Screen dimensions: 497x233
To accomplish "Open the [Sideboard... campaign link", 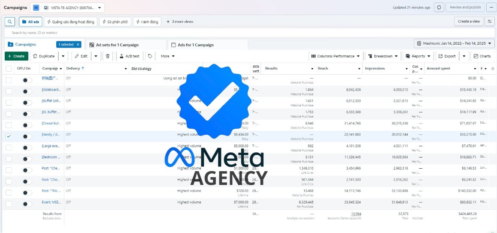I will 51,89.
